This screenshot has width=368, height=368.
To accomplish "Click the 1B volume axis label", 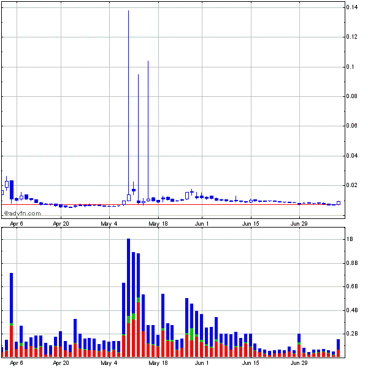I will point(350,239).
